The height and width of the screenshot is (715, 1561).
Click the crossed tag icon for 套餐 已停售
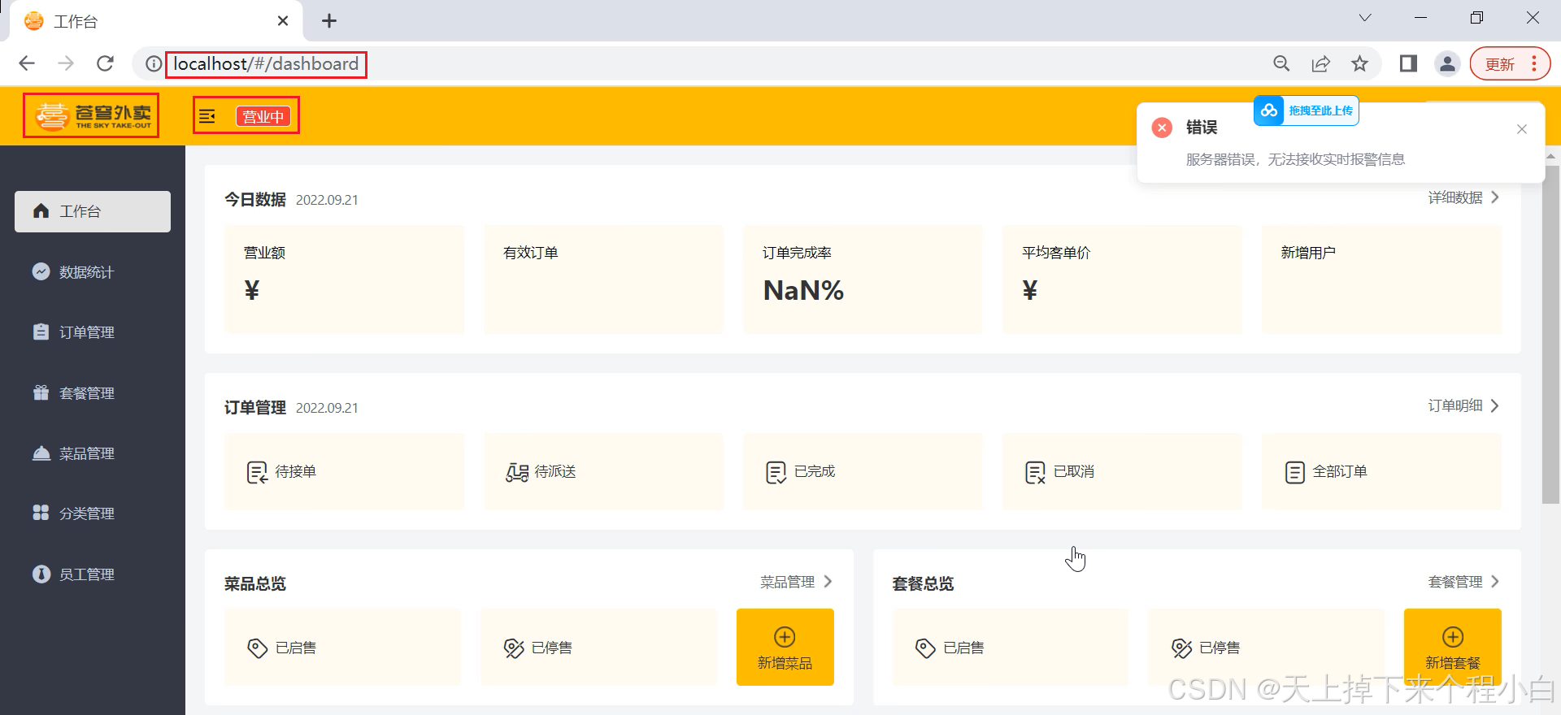point(1181,648)
